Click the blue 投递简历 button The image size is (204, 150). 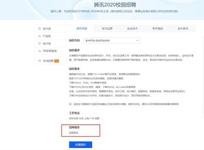81,145
